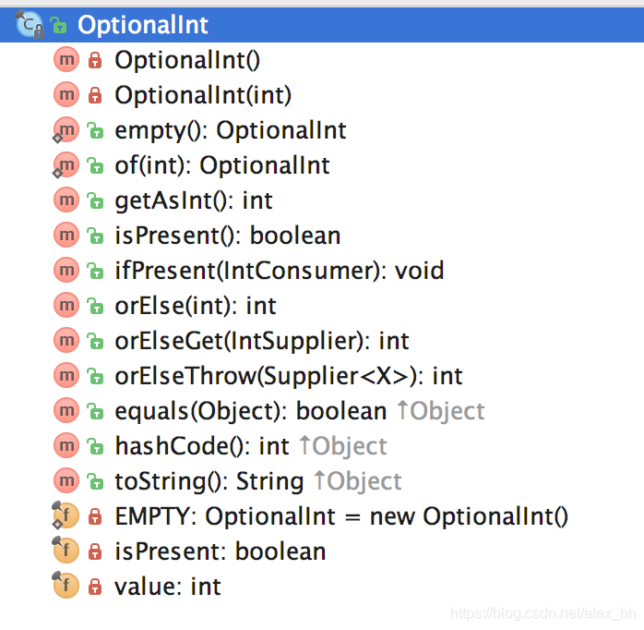Click the green public lock beside OptionalInt class
Screen dimensions: 644x630
[x=58, y=25]
